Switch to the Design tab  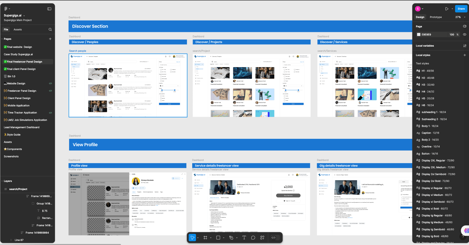click(x=420, y=17)
